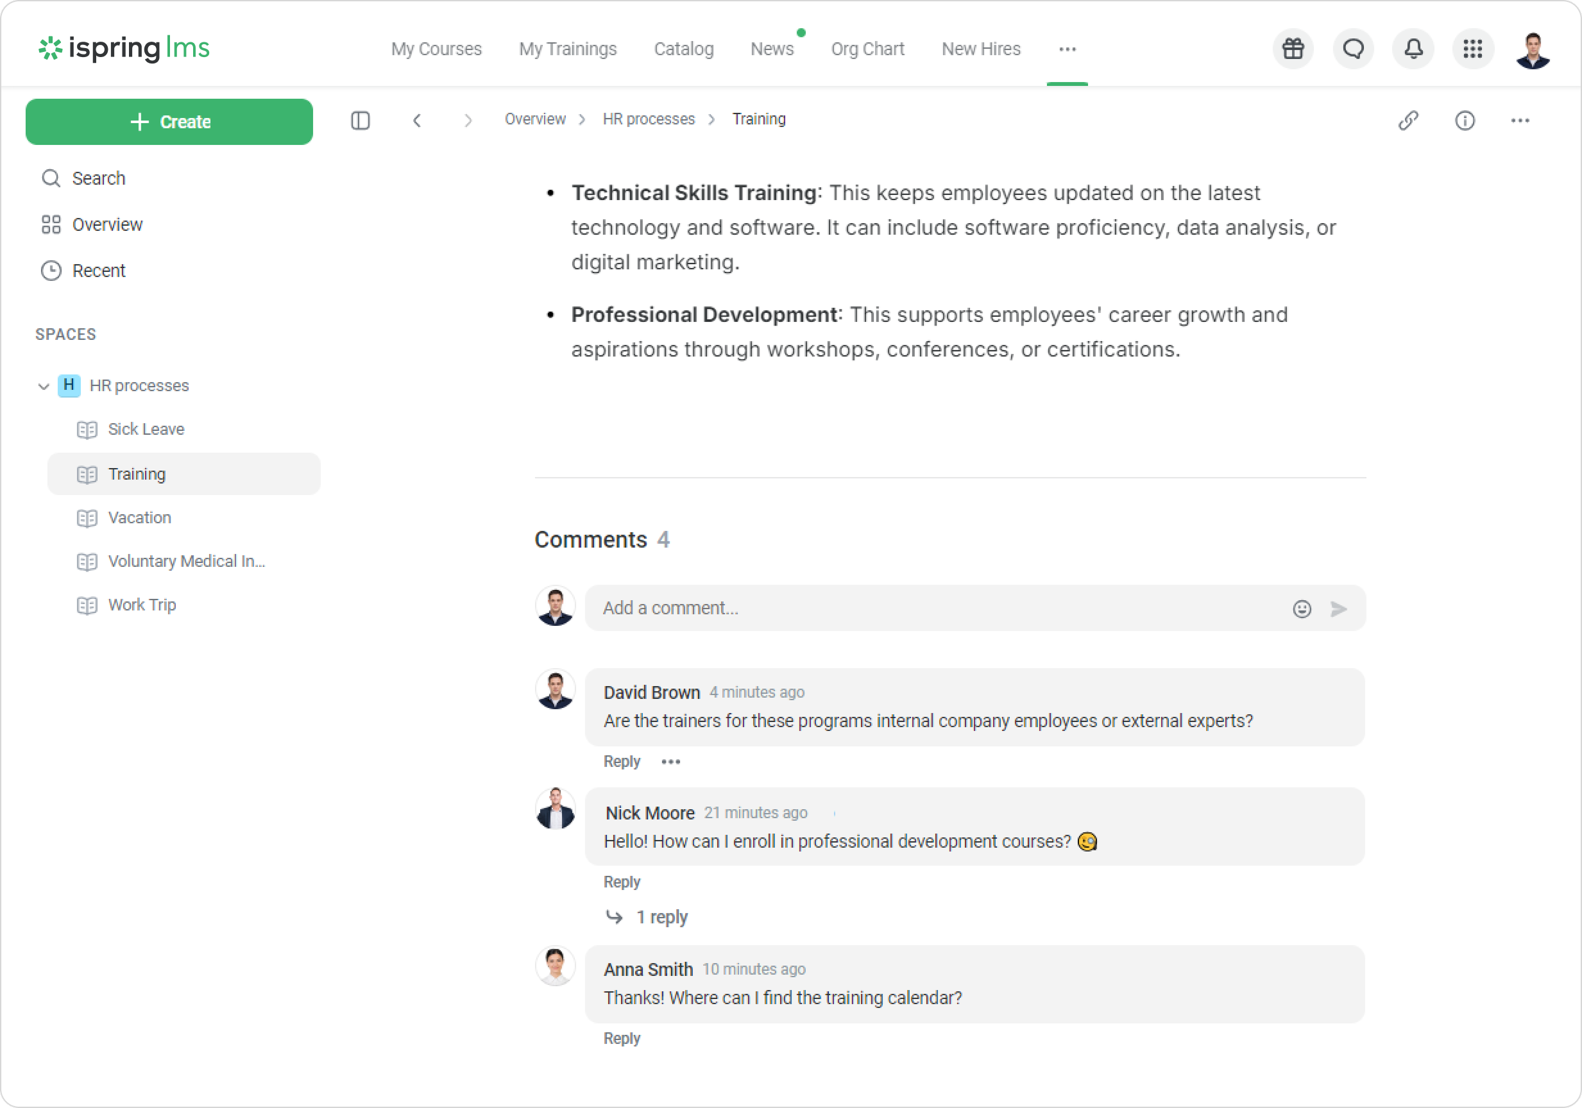The height and width of the screenshot is (1108, 1582).
Task: Toggle the sidebar panel visibility
Action: (x=361, y=121)
